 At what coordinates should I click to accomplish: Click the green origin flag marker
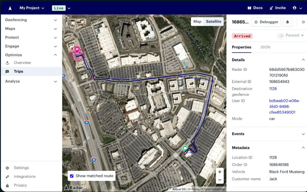pyautogui.click(x=185, y=148)
